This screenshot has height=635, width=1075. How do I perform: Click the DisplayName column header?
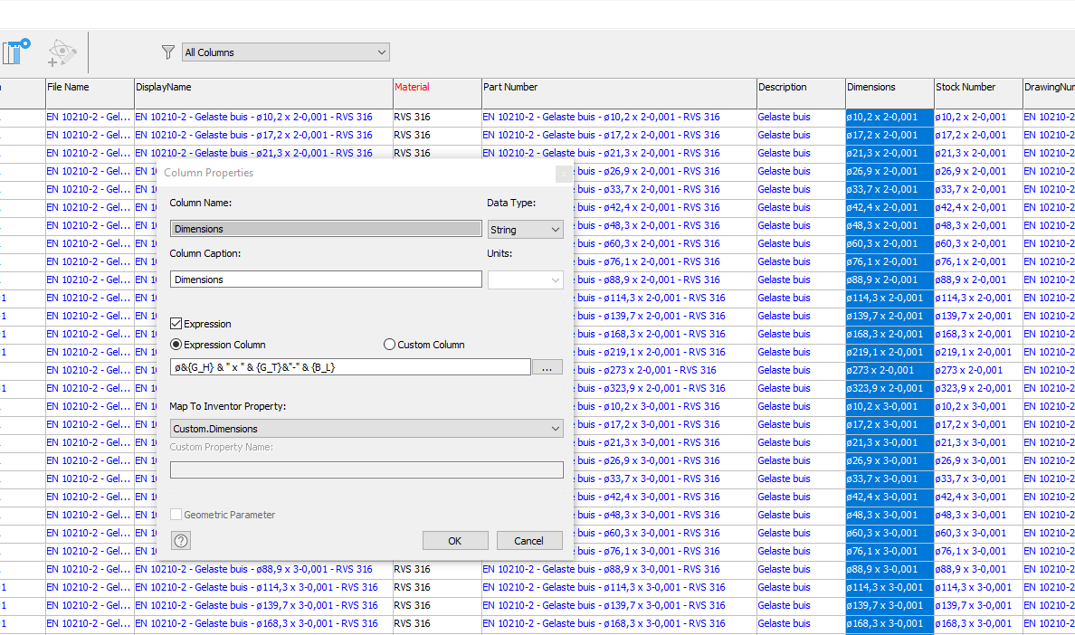pos(263,93)
